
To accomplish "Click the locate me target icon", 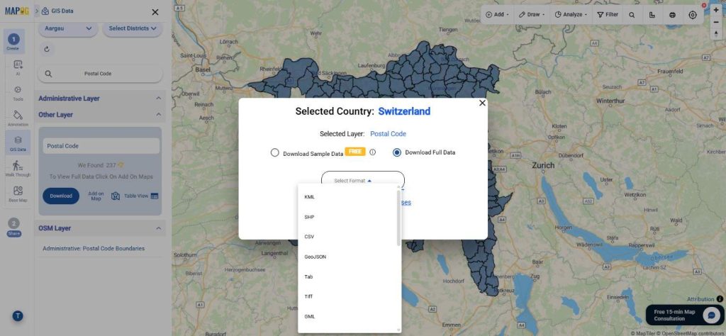I will [692, 15].
